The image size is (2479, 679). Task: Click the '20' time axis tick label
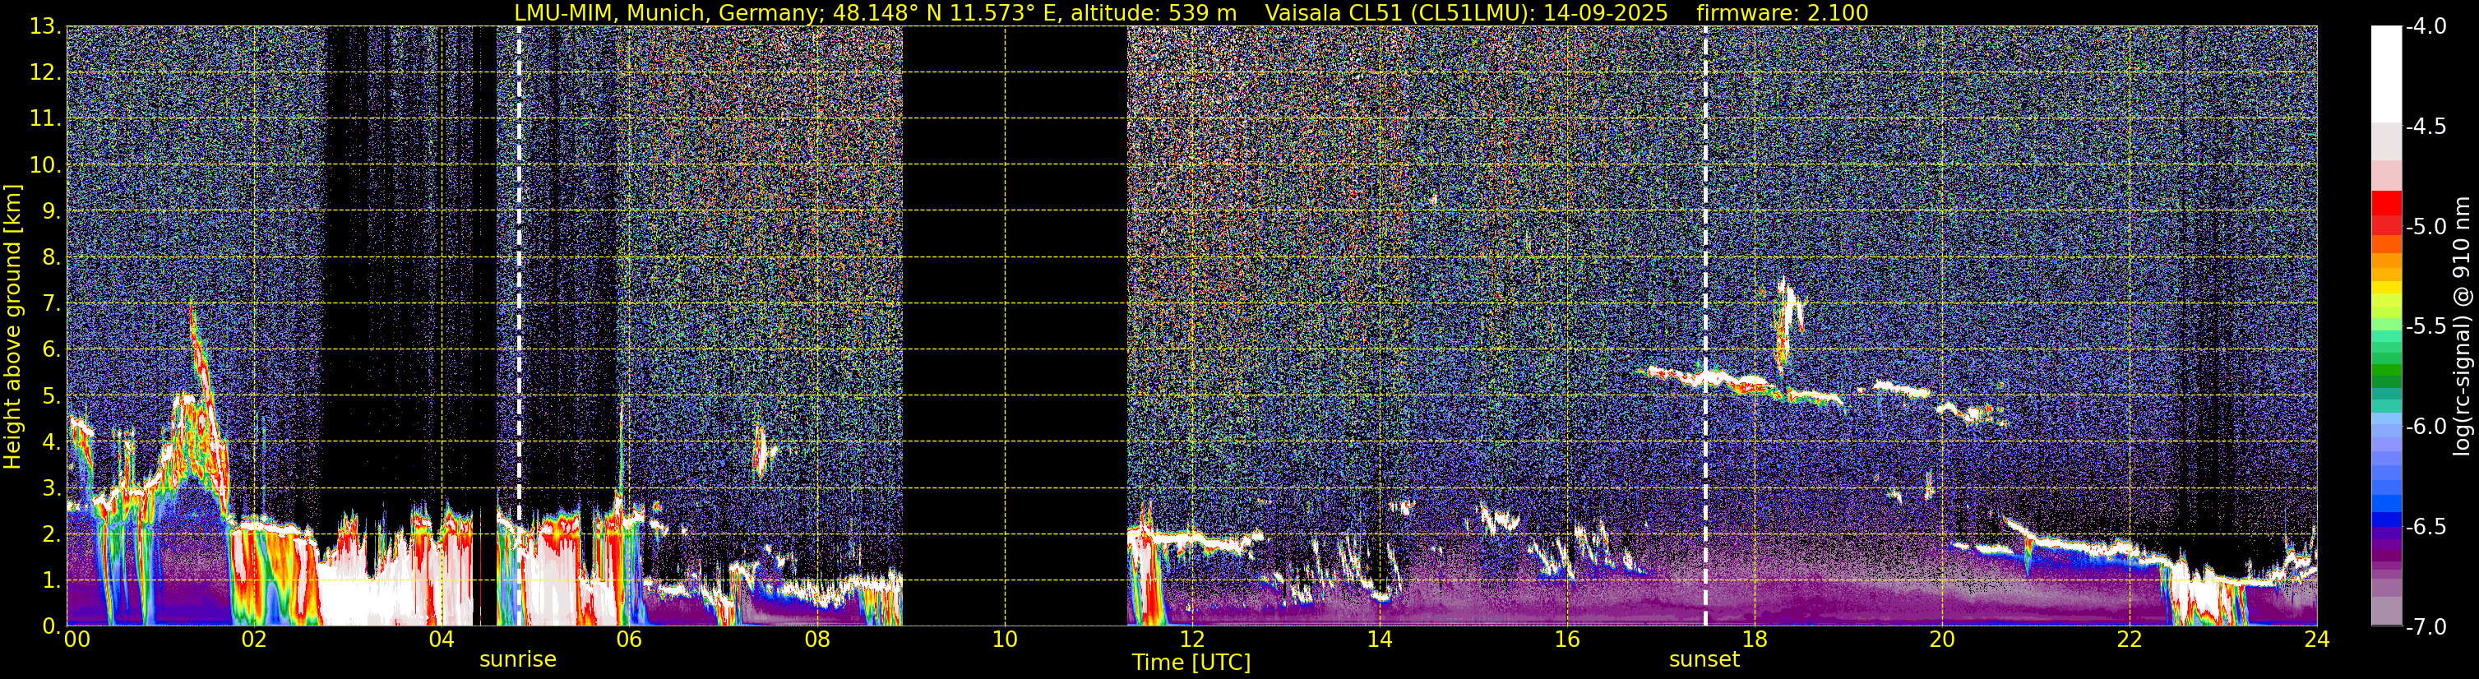1943,640
